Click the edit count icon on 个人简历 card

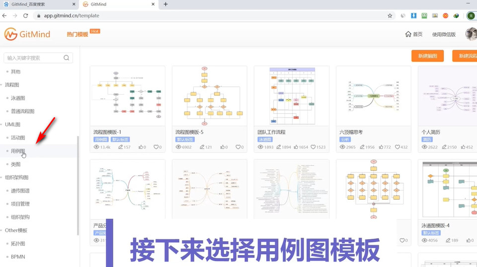tap(444, 147)
